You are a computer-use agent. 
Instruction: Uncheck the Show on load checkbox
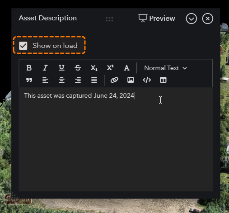[23, 46]
